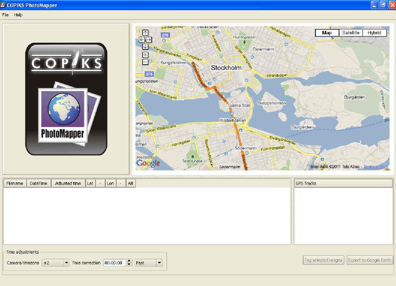The width and height of the screenshot is (396, 286).
Task: Click the Humlegården park label
Action: pyautogui.click(x=245, y=37)
